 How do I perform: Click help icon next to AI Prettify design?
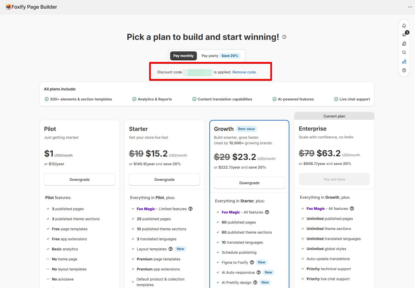click(255, 282)
